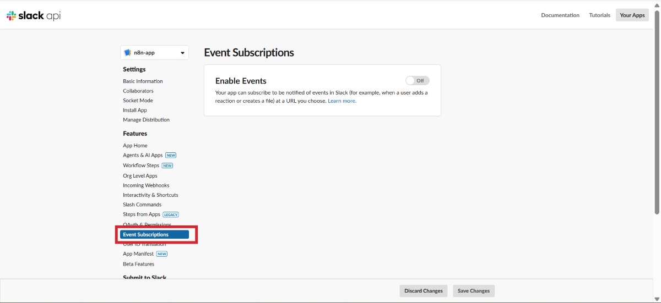Open Basic Information settings
Image resolution: width=661 pixels, height=303 pixels.
[143, 81]
